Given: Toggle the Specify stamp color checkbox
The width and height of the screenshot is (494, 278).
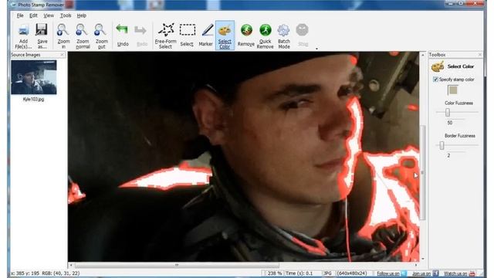Looking at the screenshot, I should click(435, 79).
